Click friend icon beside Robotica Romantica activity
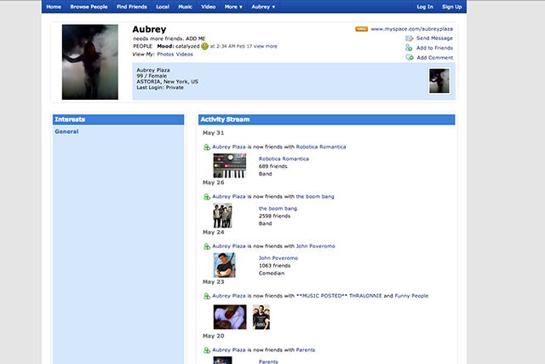Screen dimensions: 545x364 click(x=206, y=147)
